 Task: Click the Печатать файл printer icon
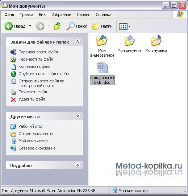pyautogui.click(x=13, y=92)
